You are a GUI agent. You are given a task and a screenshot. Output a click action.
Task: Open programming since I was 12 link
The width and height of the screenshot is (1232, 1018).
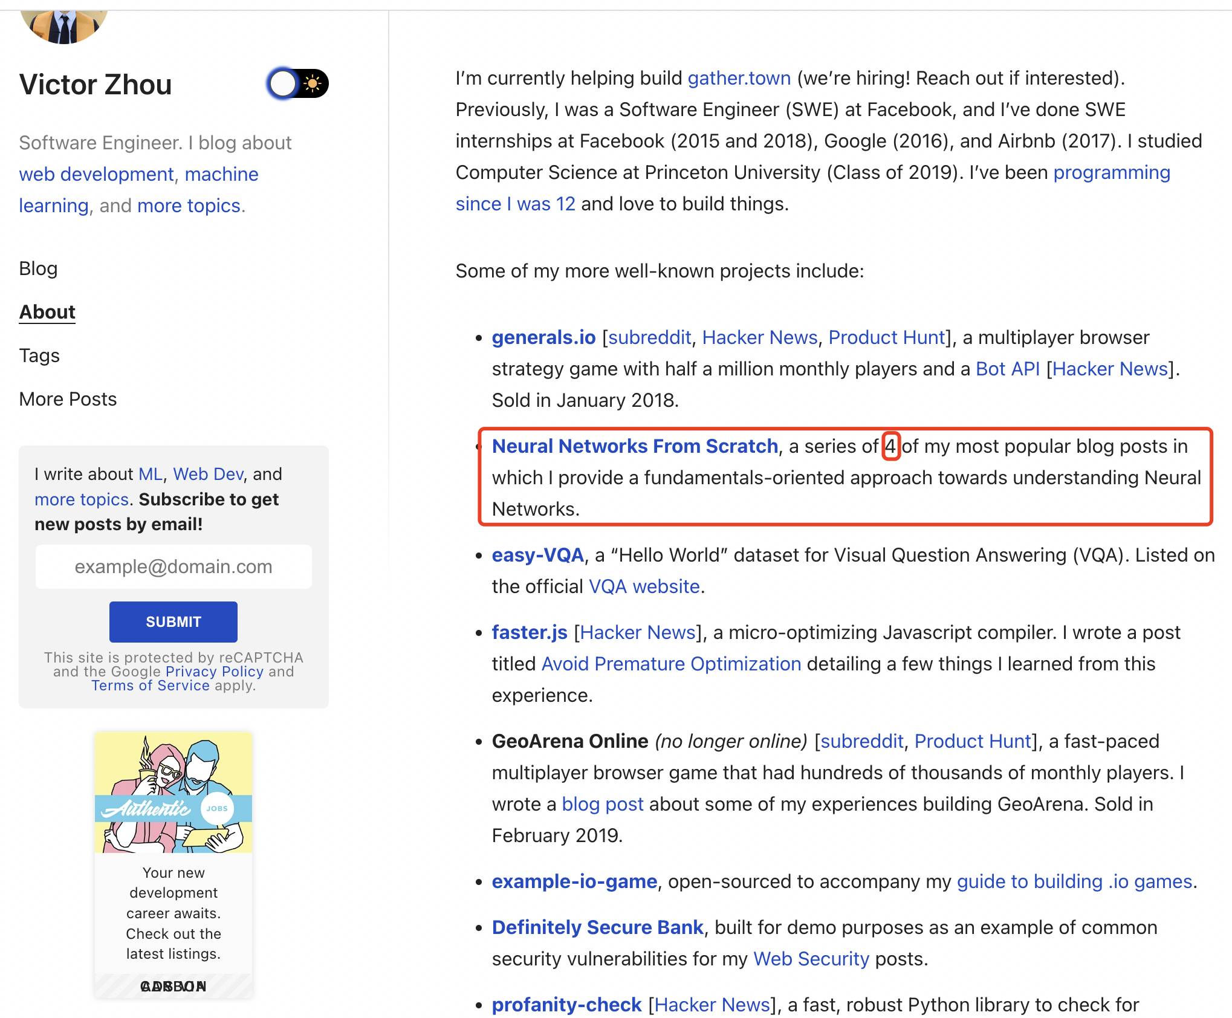[x=813, y=188]
